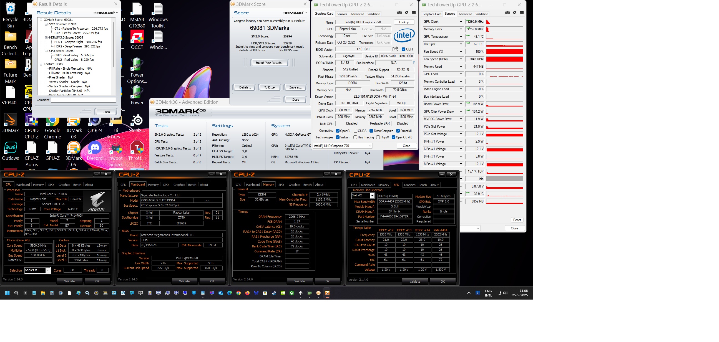The width and height of the screenshot is (719, 342).
Task: Open the hamburger menu in GPU-Z Graphics Card window
Action: tap(414, 12)
